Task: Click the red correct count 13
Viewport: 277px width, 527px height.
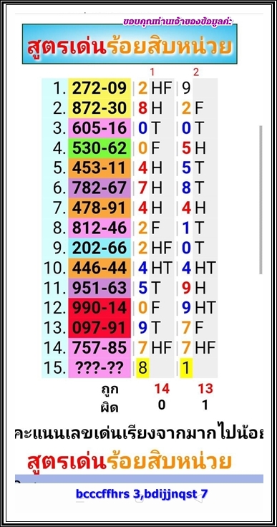Action: click(x=205, y=389)
